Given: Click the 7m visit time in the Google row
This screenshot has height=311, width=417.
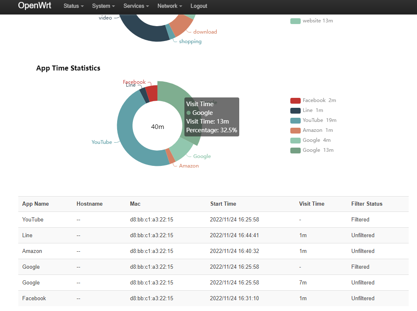Looking at the screenshot, I should coord(303,282).
